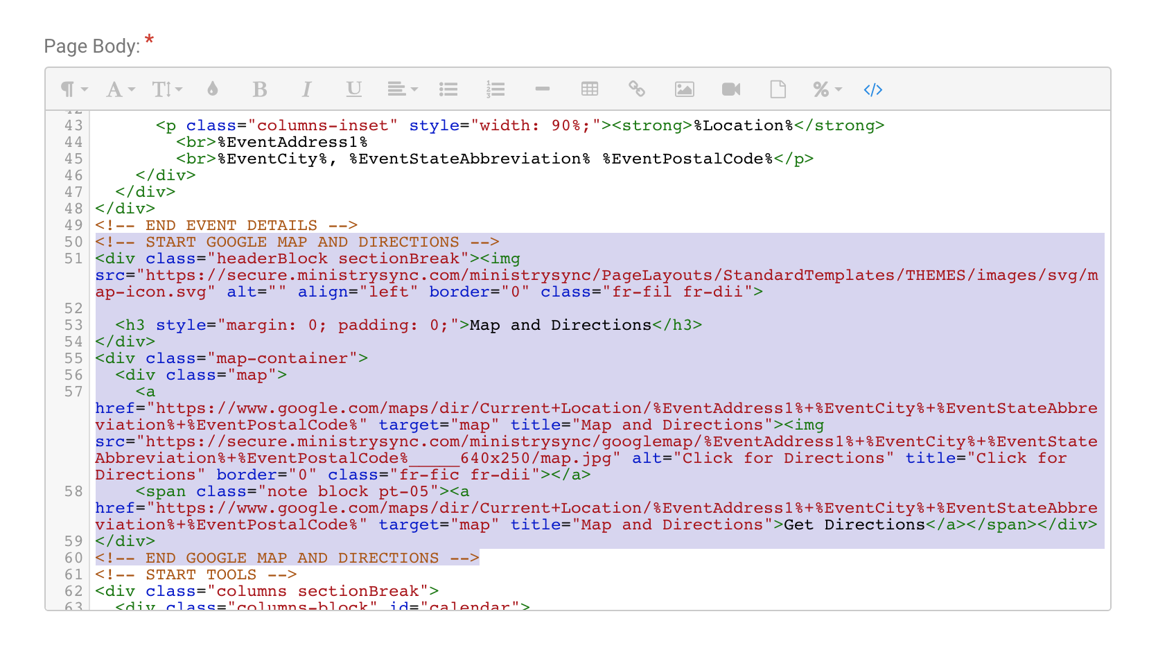The height and width of the screenshot is (650, 1149).
Task: Insert a horizontal line
Action: click(543, 89)
